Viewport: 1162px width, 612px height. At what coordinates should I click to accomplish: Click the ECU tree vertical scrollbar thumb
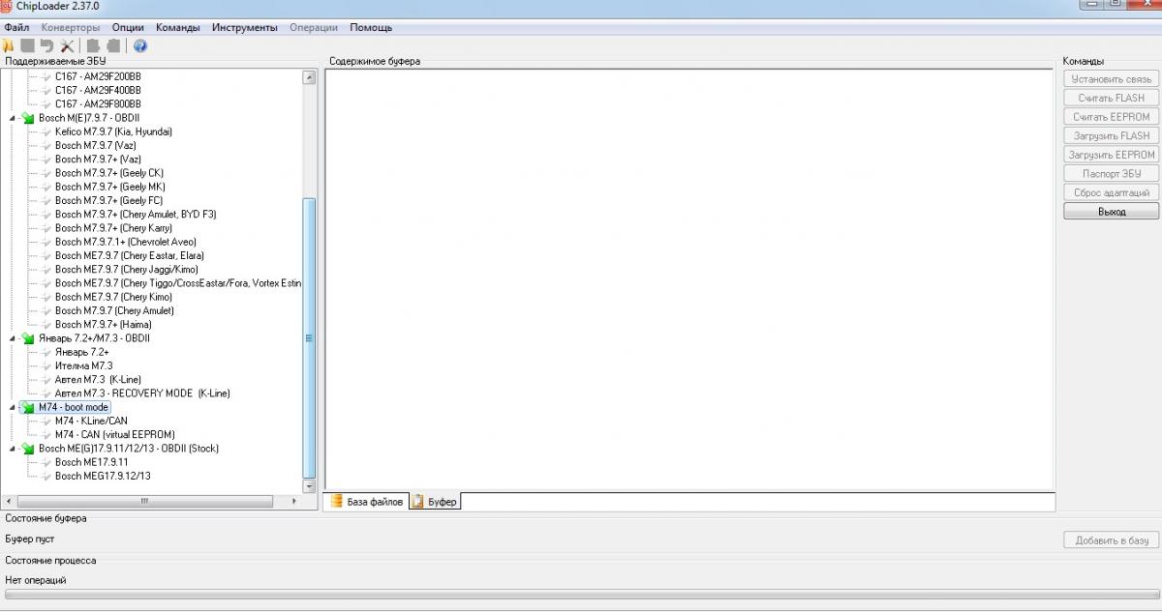pyautogui.click(x=310, y=338)
